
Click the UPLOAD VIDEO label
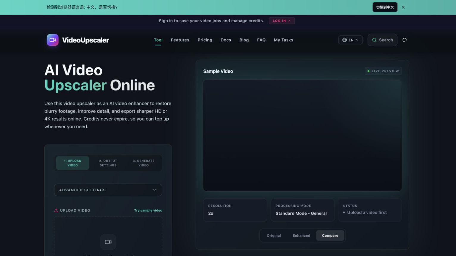[x=75, y=210]
